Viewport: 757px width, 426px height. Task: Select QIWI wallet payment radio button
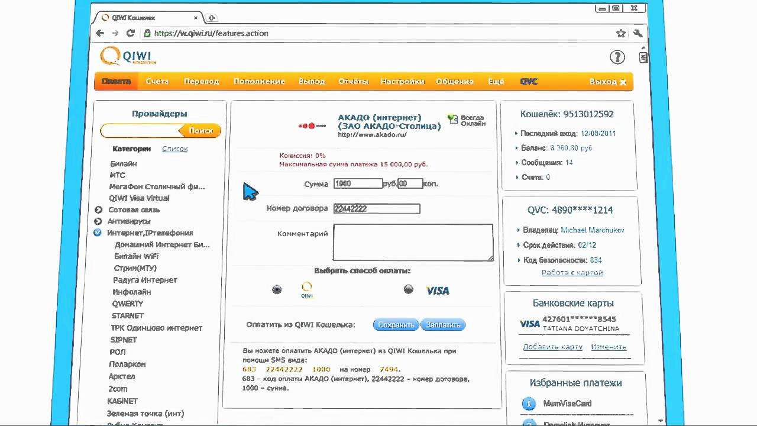277,289
